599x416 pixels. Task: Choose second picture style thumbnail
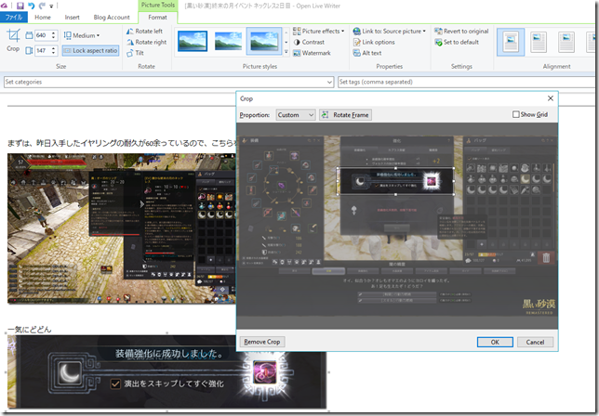(x=228, y=41)
